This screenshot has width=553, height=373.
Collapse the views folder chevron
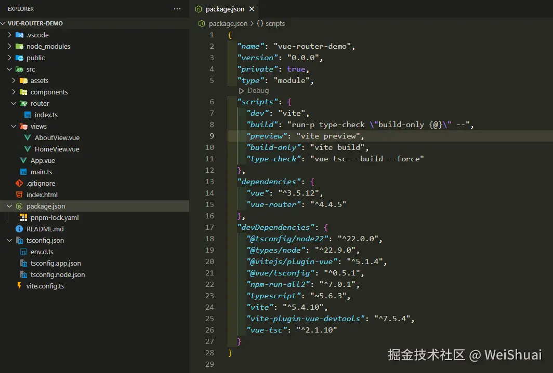click(x=14, y=127)
